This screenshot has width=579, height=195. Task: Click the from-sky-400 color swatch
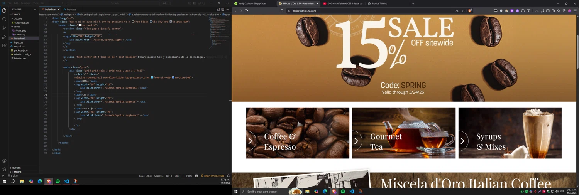click(x=152, y=77)
